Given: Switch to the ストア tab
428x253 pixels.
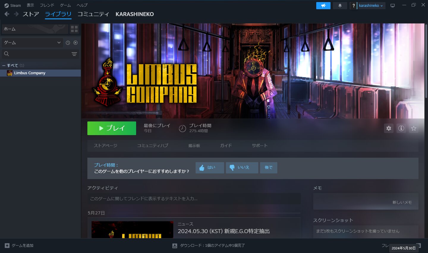Looking at the screenshot, I should [x=31, y=14].
